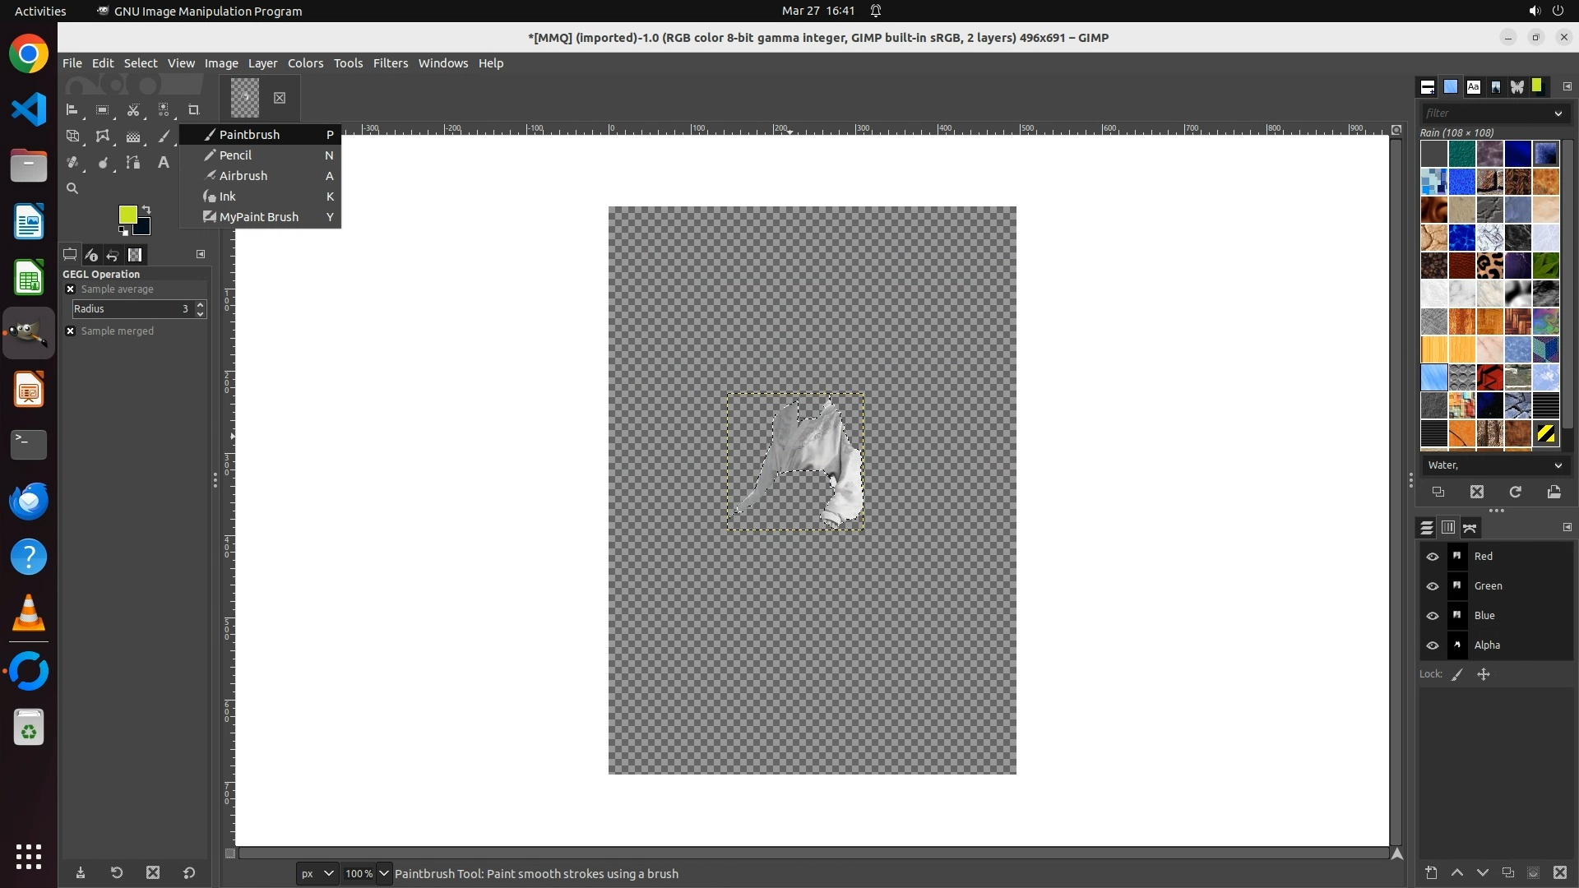The height and width of the screenshot is (888, 1579).
Task: Refresh the patterns list
Action: pos(1515,492)
